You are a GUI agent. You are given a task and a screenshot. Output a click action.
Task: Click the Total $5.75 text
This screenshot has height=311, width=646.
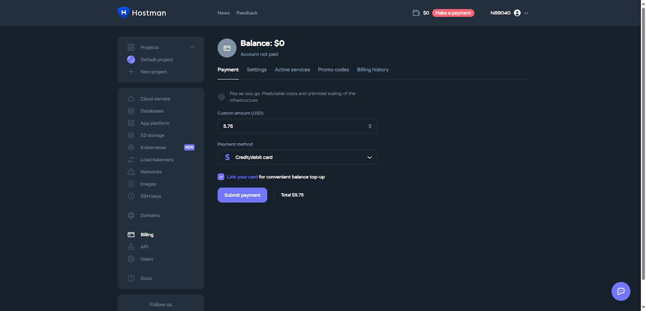[292, 195]
